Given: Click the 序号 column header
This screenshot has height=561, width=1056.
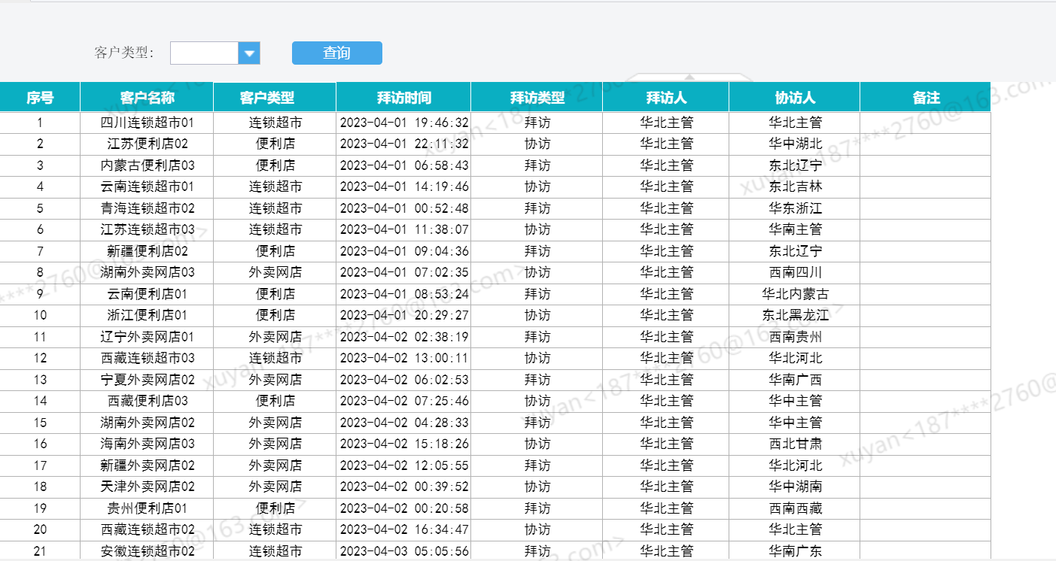Looking at the screenshot, I should pyautogui.click(x=40, y=98).
